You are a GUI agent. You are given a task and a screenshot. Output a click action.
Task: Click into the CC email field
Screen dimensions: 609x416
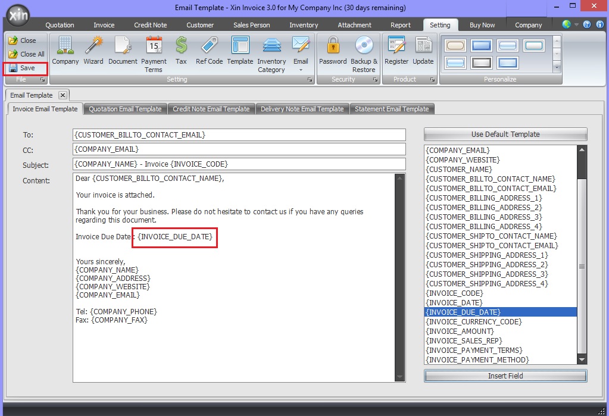click(239, 149)
